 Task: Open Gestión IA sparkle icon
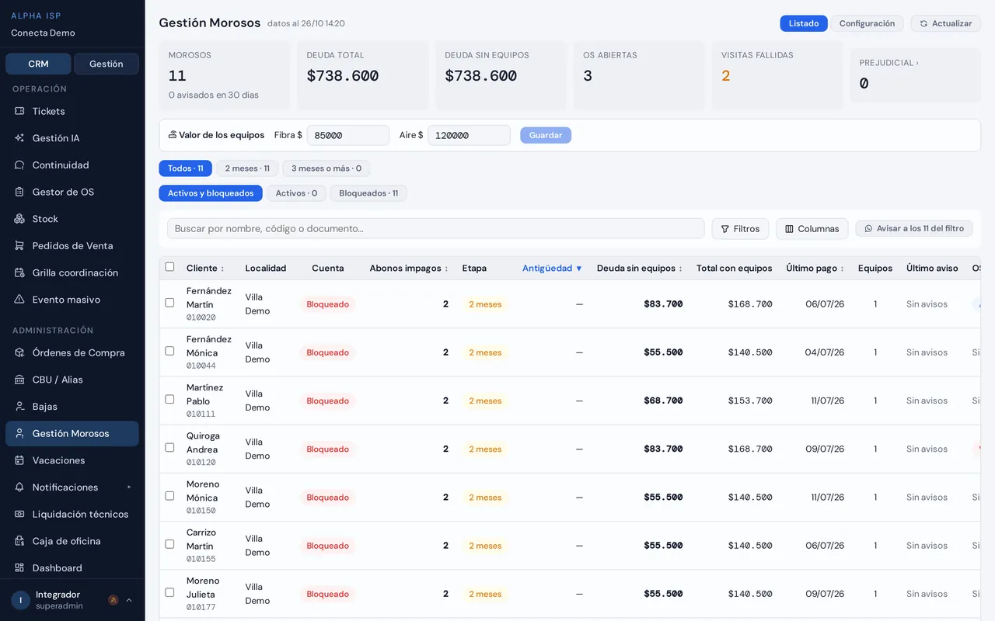19,138
